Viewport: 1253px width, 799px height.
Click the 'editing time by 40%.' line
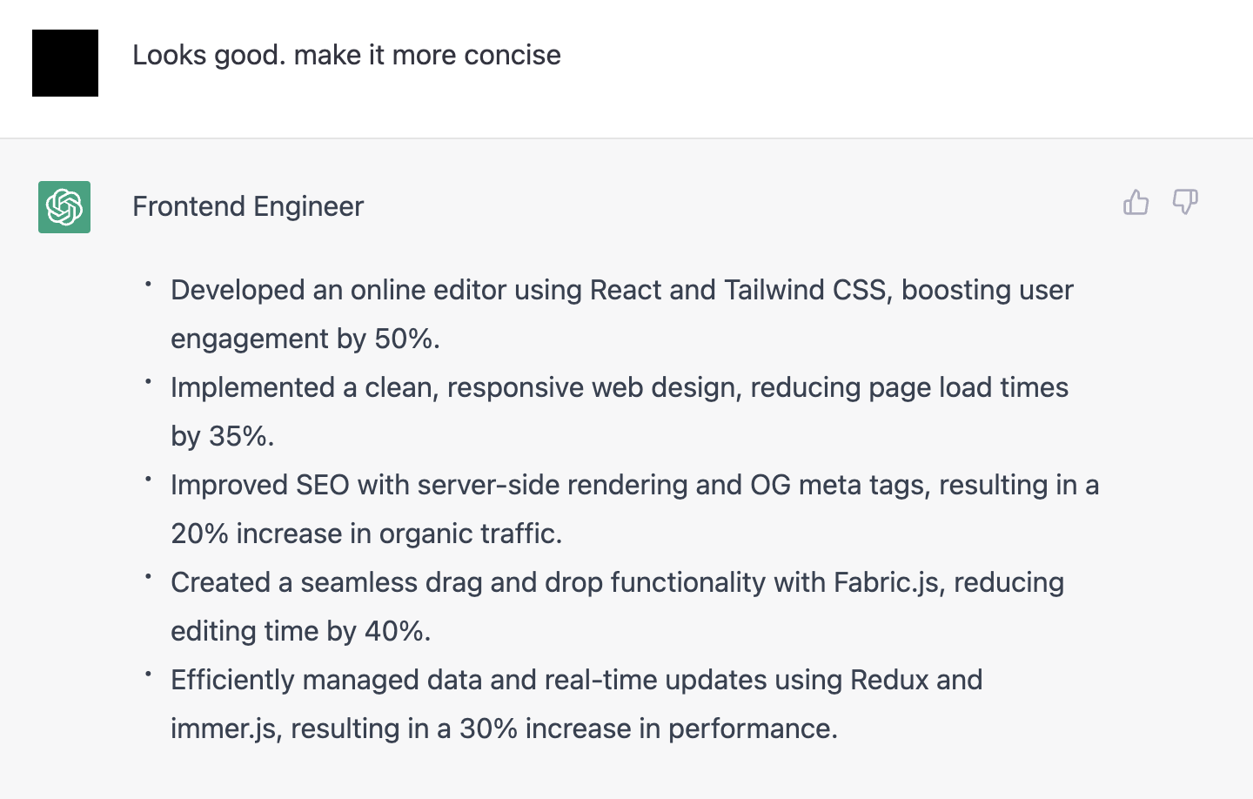[x=301, y=631]
